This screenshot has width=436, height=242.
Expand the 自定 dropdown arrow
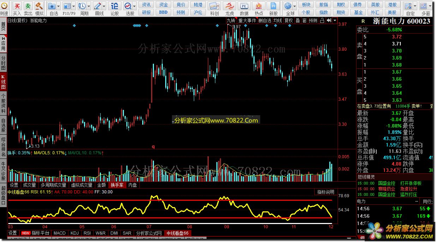pos(414,6)
